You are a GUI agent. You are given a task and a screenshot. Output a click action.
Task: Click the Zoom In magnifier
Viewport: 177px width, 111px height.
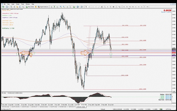coord(61,7)
